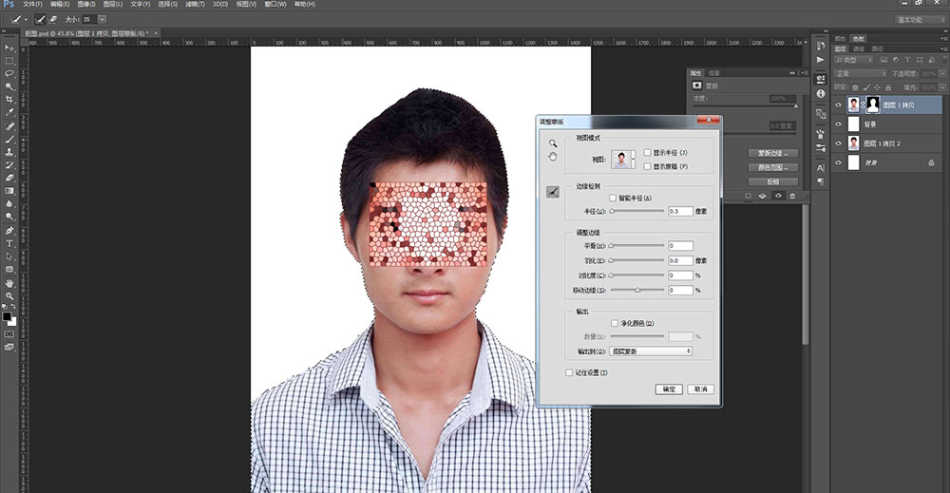Open the 基本功能 workspace dropdown
Screen dimensions: 950x493
[920, 19]
